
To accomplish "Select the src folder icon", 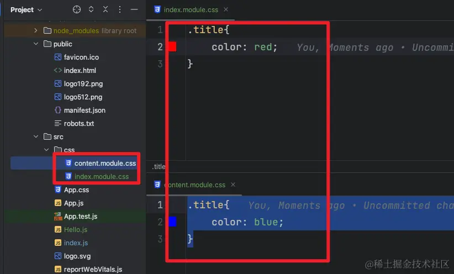I will point(47,136).
